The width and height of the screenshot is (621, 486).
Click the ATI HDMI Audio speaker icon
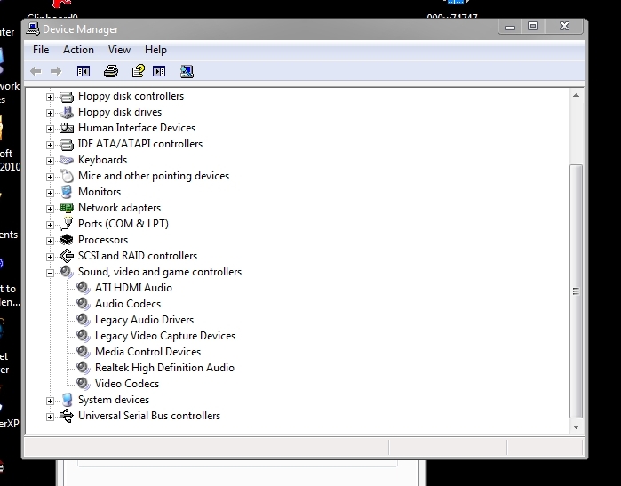click(x=84, y=288)
